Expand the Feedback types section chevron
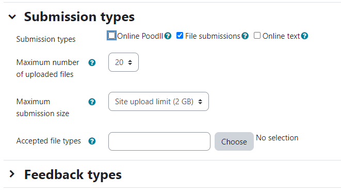Viewport: 341px width, 193px height. point(12,174)
